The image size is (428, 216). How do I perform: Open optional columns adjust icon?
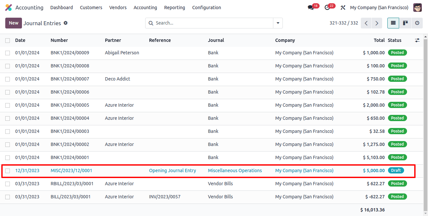417,40
